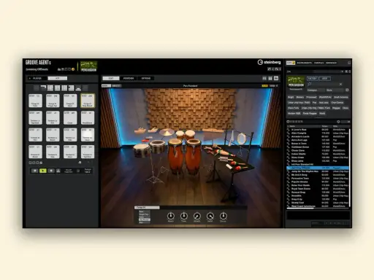Image resolution: width=374 pixels, height=280 pixels.
Task: Click the tambourine on the stand
Action: point(242,139)
